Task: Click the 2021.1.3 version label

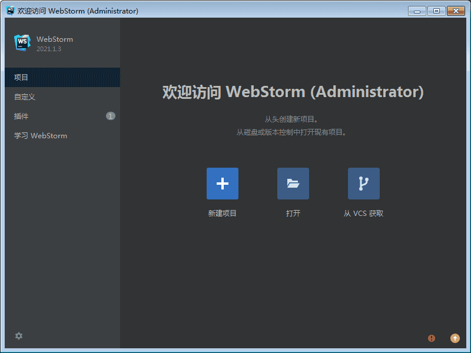Action: pos(49,49)
